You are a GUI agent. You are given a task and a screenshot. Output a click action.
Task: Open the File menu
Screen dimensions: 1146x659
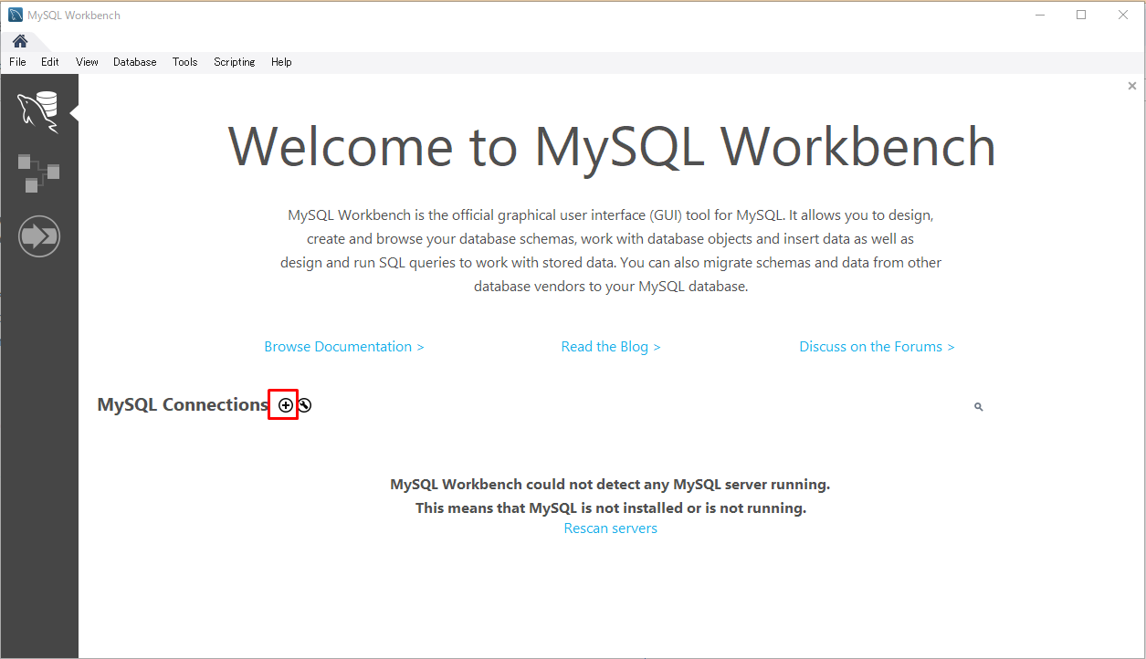tap(17, 62)
